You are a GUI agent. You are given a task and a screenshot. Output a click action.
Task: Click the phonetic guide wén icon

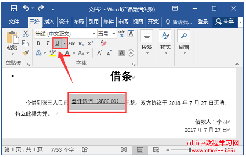pyautogui.click(x=122, y=34)
